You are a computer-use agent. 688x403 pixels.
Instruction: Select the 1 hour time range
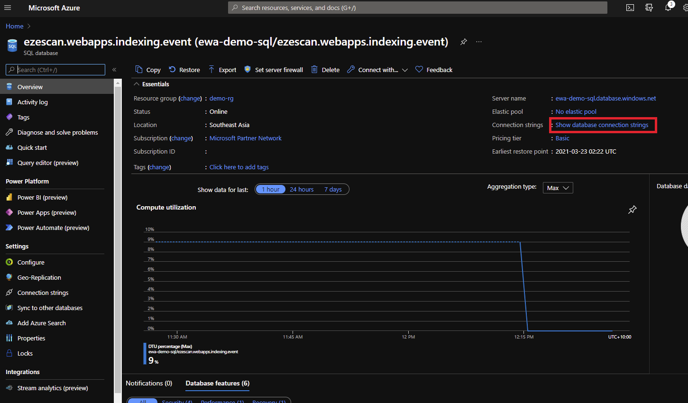[x=271, y=189]
